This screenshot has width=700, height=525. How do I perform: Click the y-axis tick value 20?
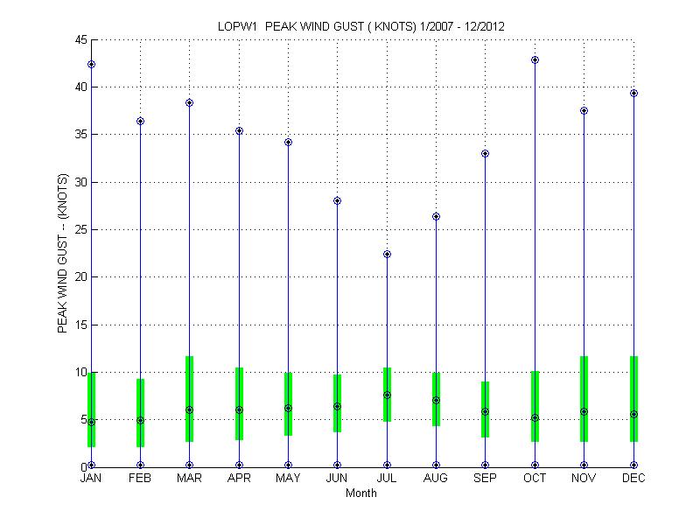(81, 276)
